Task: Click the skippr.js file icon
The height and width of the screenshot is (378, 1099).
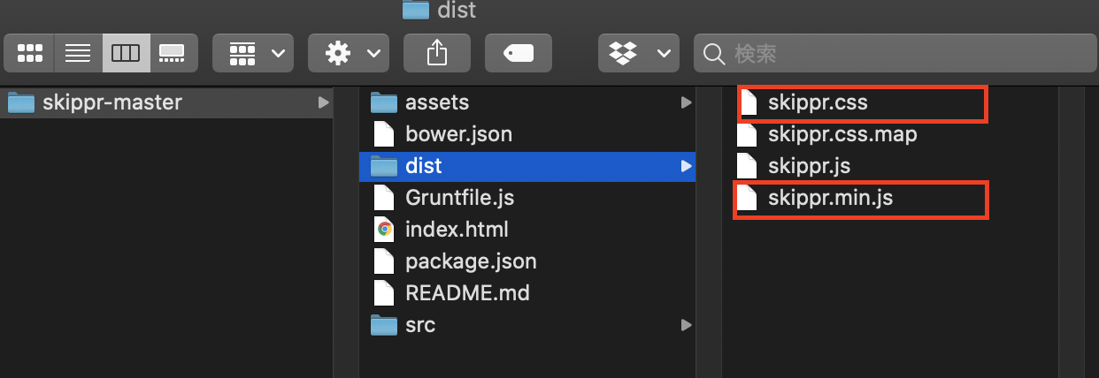Action: coord(749,166)
